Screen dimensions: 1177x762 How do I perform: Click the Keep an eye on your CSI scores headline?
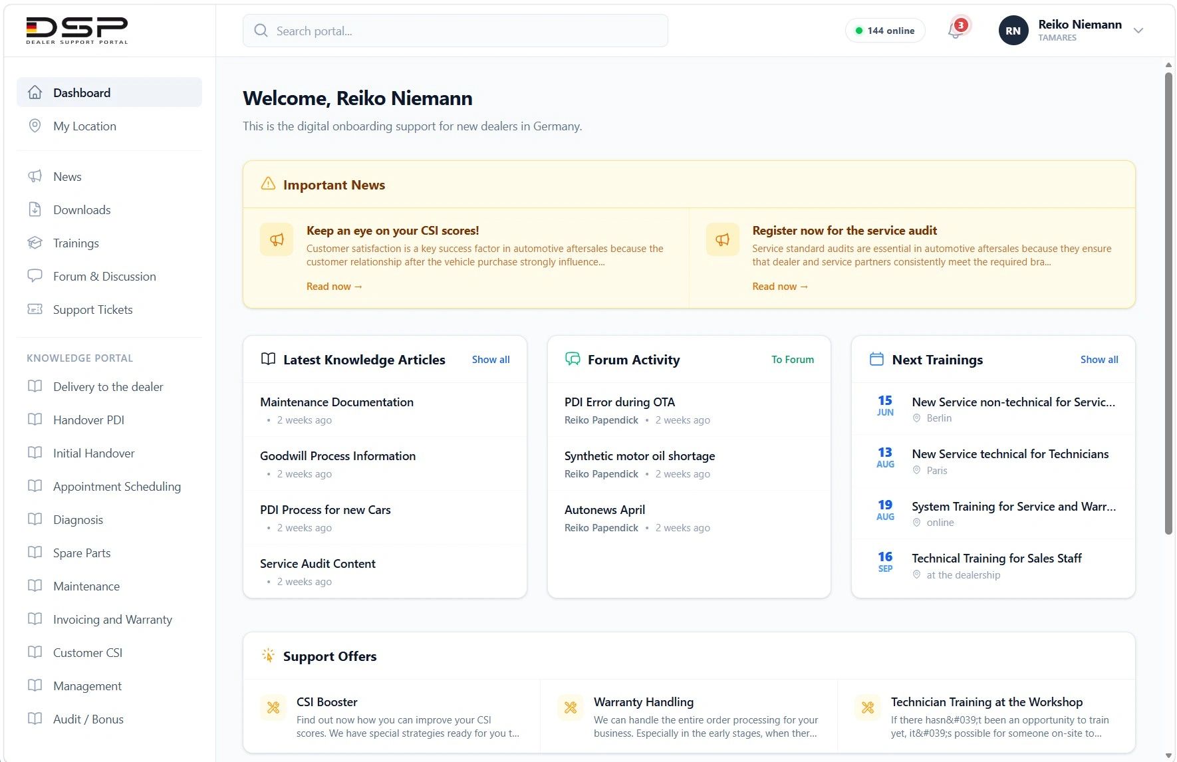(x=392, y=230)
